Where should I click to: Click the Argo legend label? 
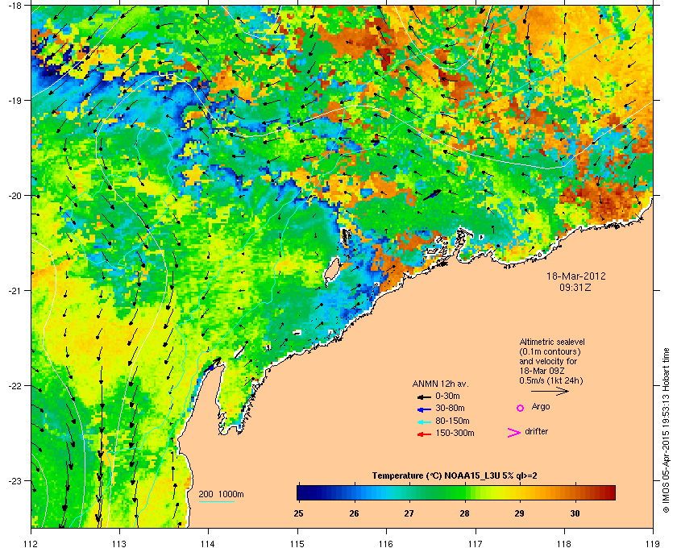pyautogui.click(x=541, y=407)
